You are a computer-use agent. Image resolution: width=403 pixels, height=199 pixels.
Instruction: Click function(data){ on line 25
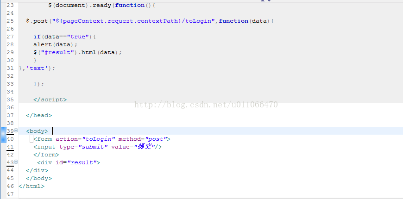point(246,21)
